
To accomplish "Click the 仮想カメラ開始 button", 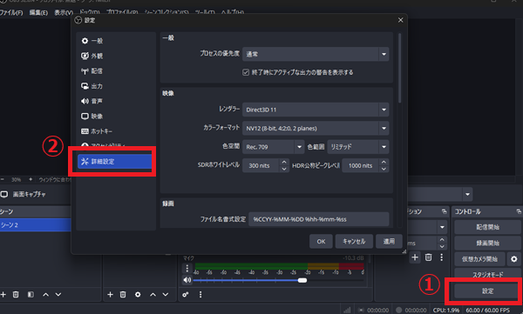I will coord(479,259).
